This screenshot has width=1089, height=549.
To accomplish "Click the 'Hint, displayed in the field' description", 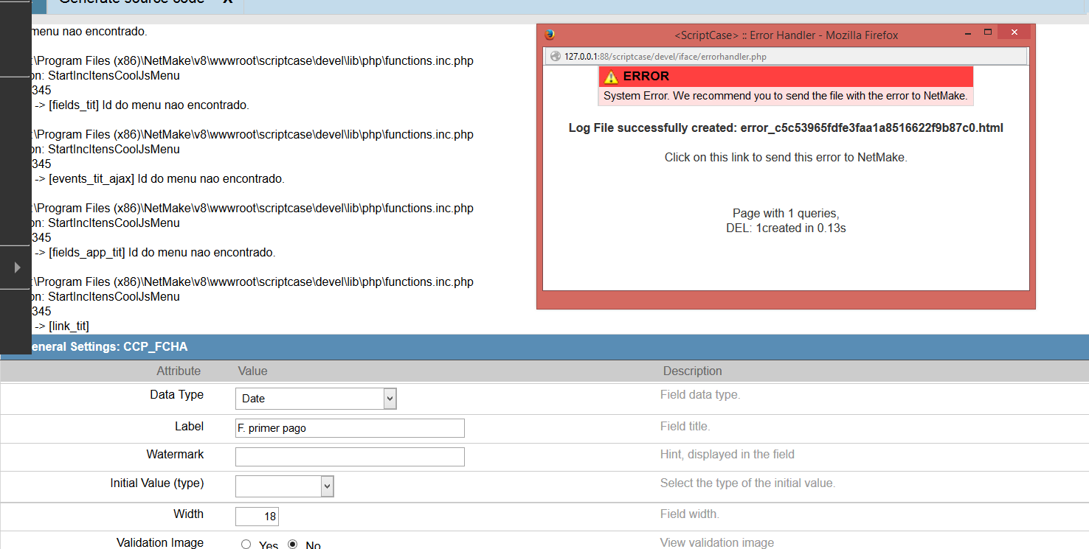I will click(x=727, y=455).
